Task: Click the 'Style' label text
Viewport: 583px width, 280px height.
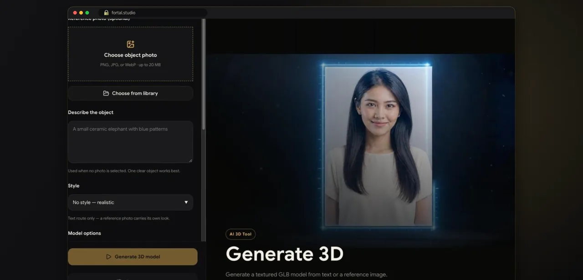Action: 74,186
